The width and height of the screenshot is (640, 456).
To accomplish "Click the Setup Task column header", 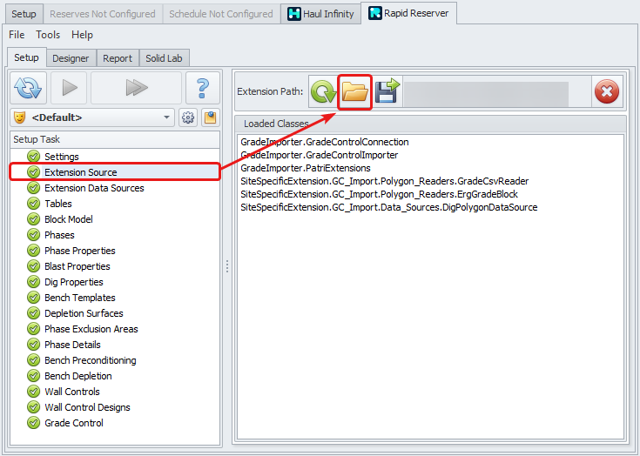I will (115, 139).
